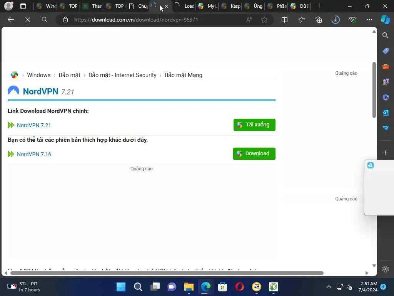Open sidebar Games icon
394x296 pixels.
tap(386, 82)
